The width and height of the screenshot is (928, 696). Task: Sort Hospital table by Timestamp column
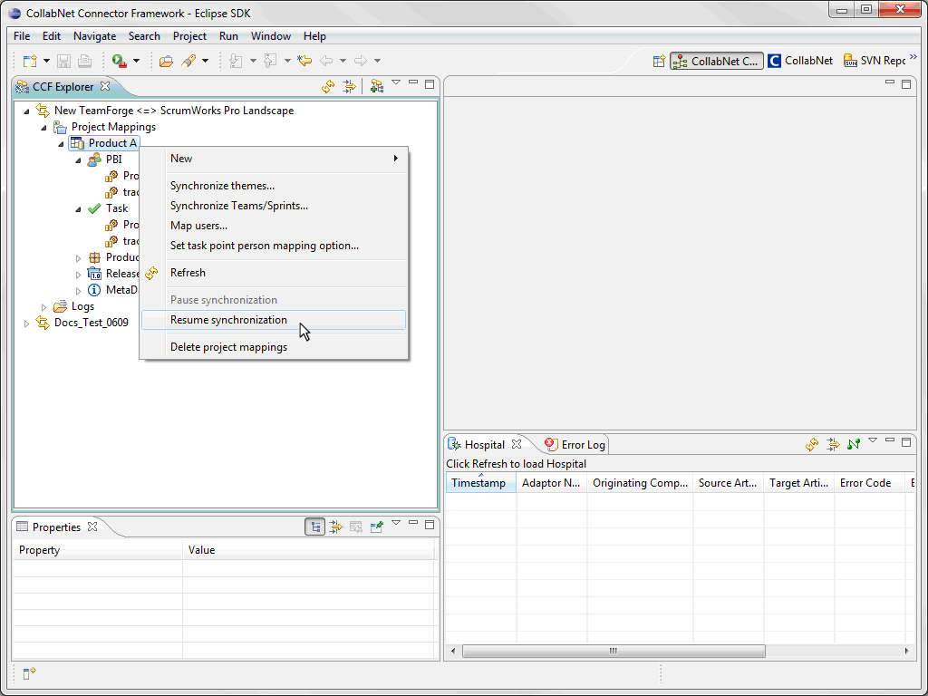click(480, 483)
